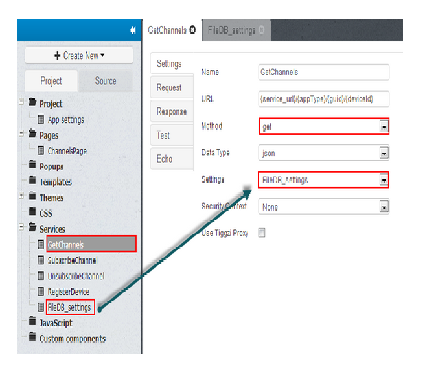The image size is (438, 366).
Task: Click the JavaScript folder icon
Action: [32, 323]
